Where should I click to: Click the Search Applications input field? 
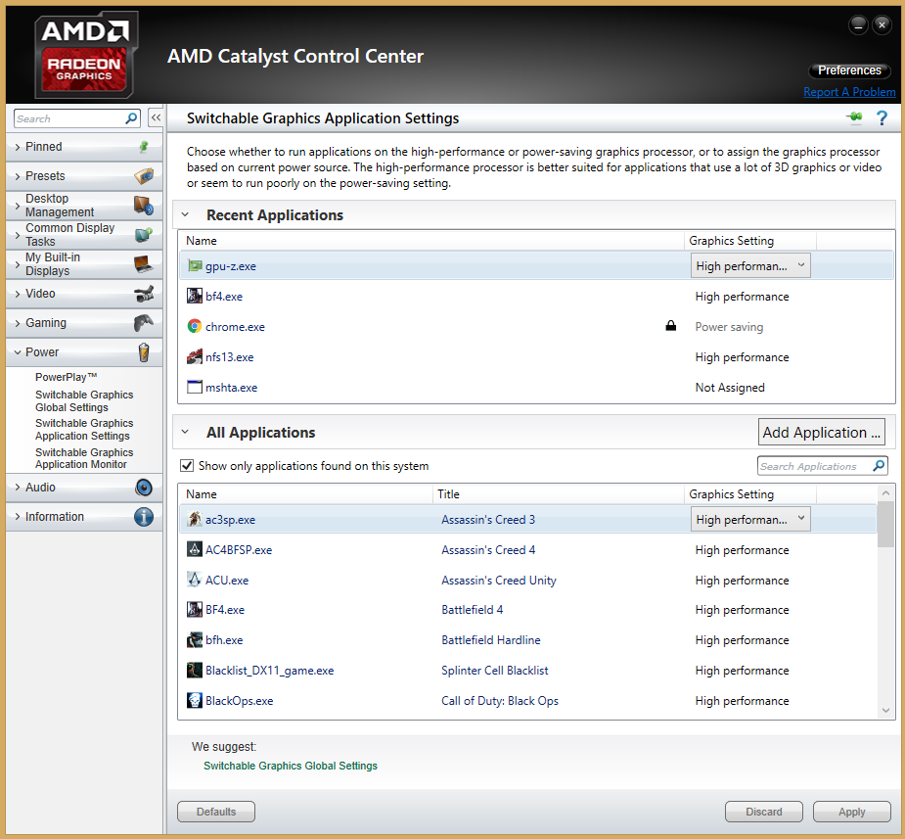[x=812, y=466]
